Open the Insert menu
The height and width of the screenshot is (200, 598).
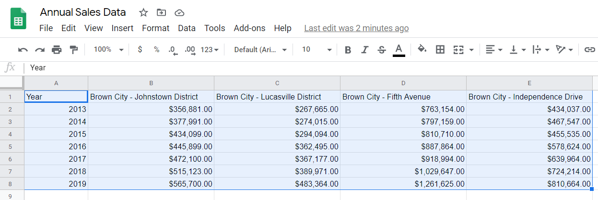pos(122,28)
